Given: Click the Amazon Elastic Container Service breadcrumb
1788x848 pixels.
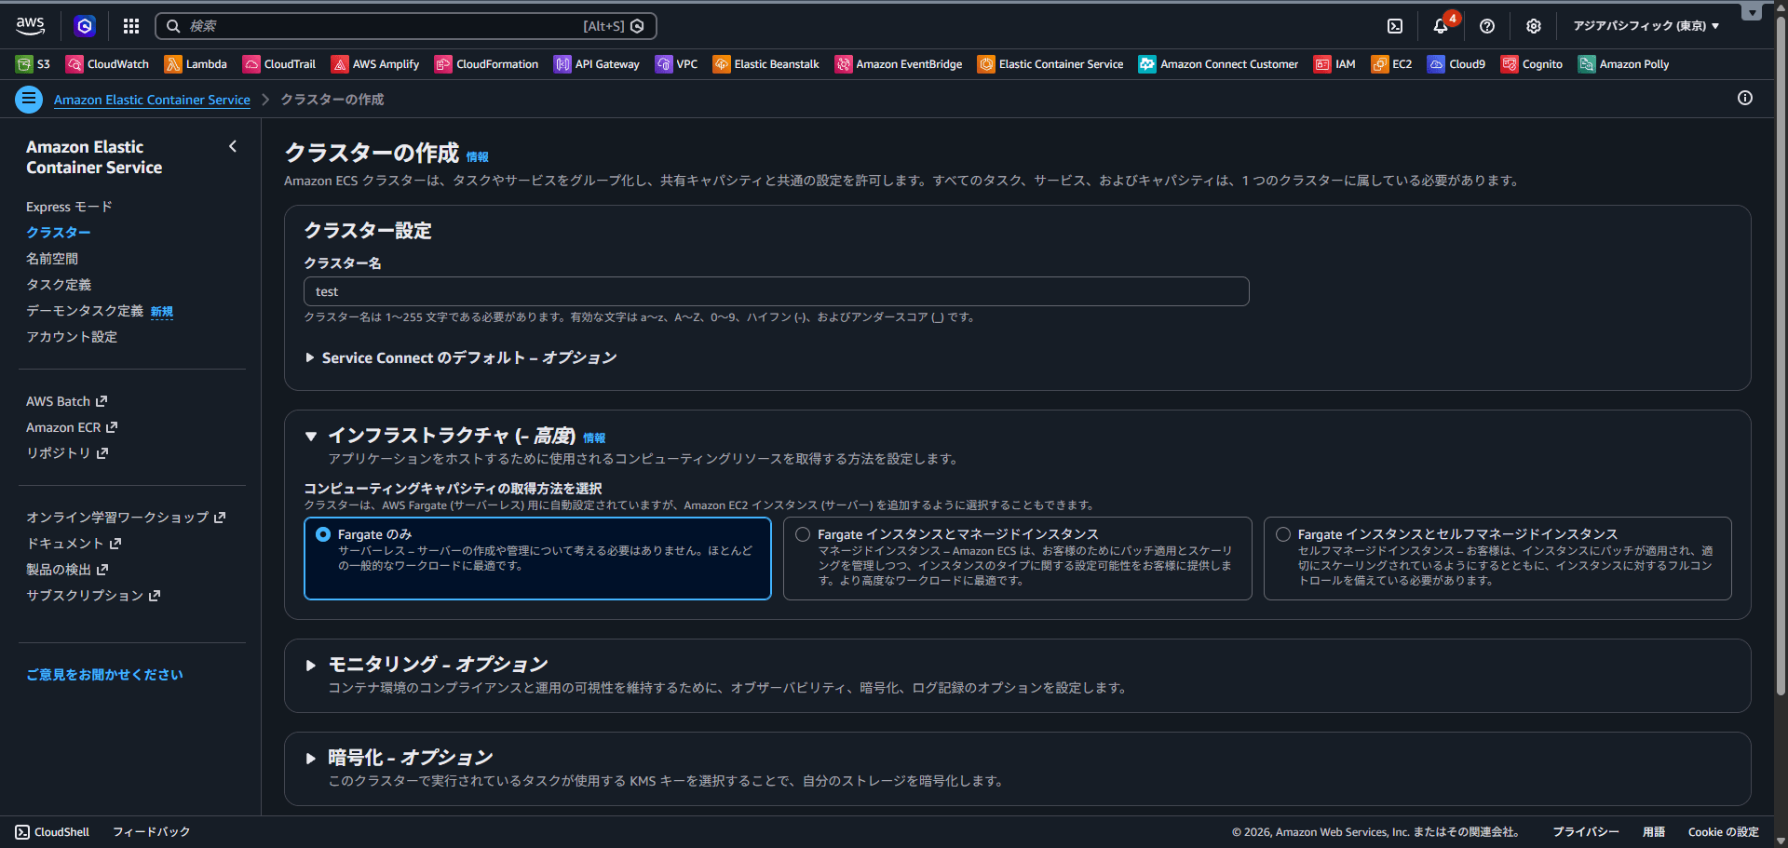Looking at the screenshot, I should click(152, 100).
